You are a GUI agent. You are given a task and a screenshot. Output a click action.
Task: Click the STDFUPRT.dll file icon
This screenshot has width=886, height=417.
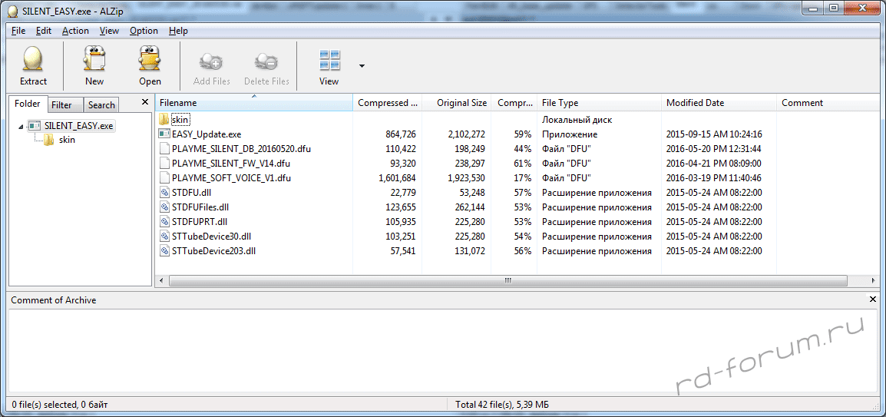164,221
